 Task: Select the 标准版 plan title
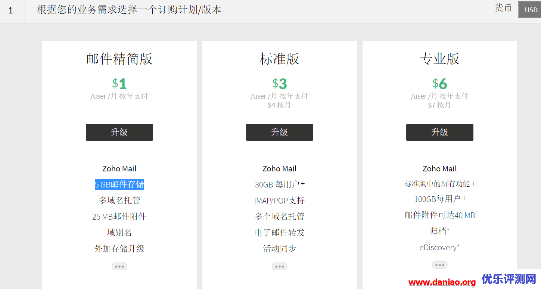(x=279, y=59)
